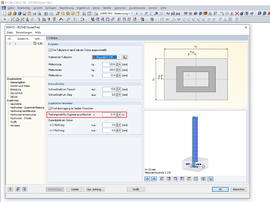The width and height of the screenshot is (270, 202).
Task: Click the view in X direction icon
Action: click(162, 179)
